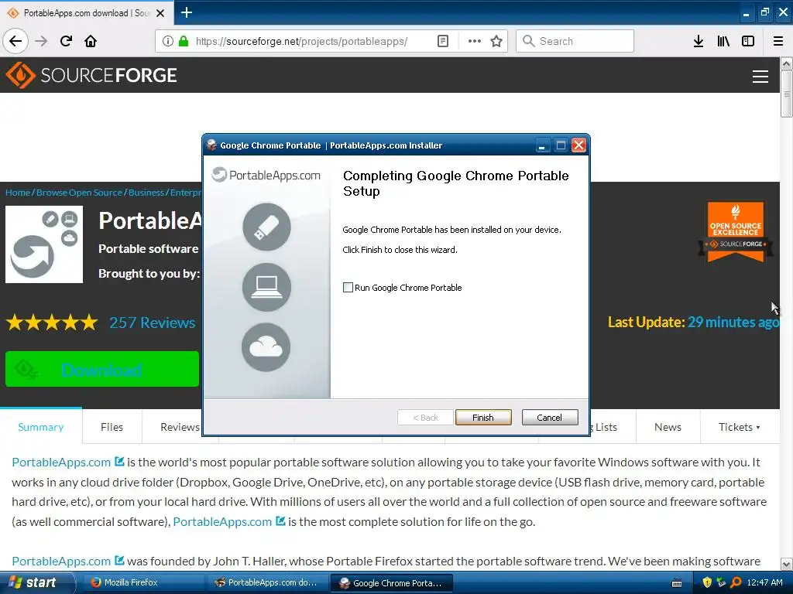Open page actions three-dot menu
The height and width of the screenshot is (594, 793).
[475, 41]
